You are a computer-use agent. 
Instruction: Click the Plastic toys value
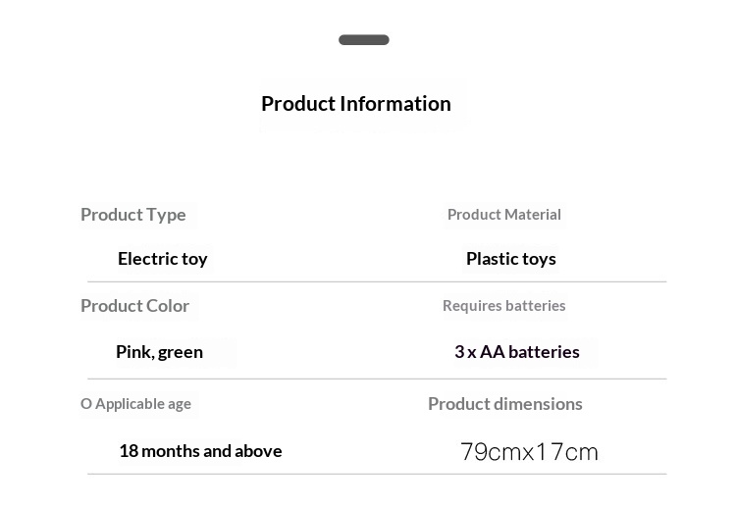click(x=511, y=259)
